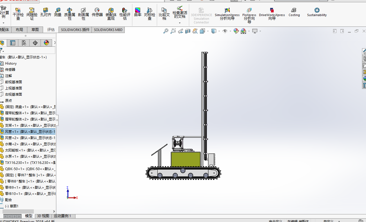Expand more manager tabs chevron
Screen dimensions: 366x222
tap(55, 43)
